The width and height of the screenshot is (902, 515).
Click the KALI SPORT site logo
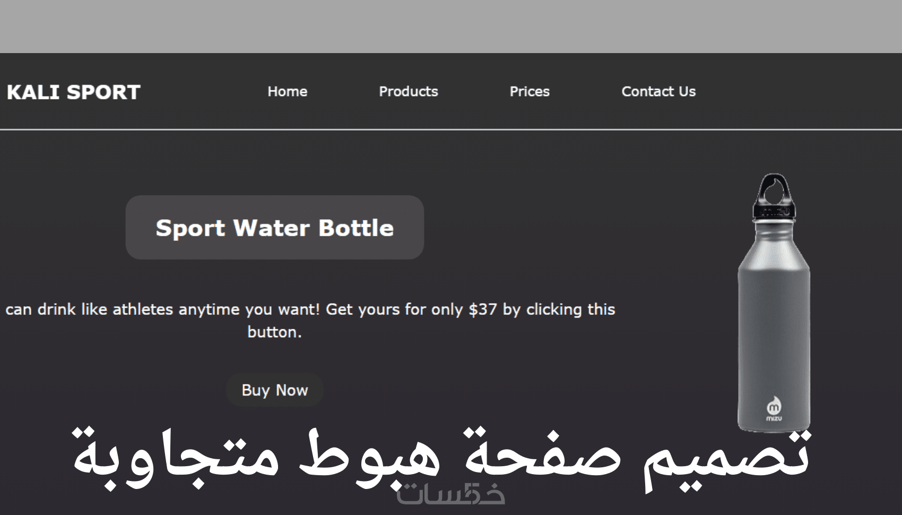click(x=73, y=92)
